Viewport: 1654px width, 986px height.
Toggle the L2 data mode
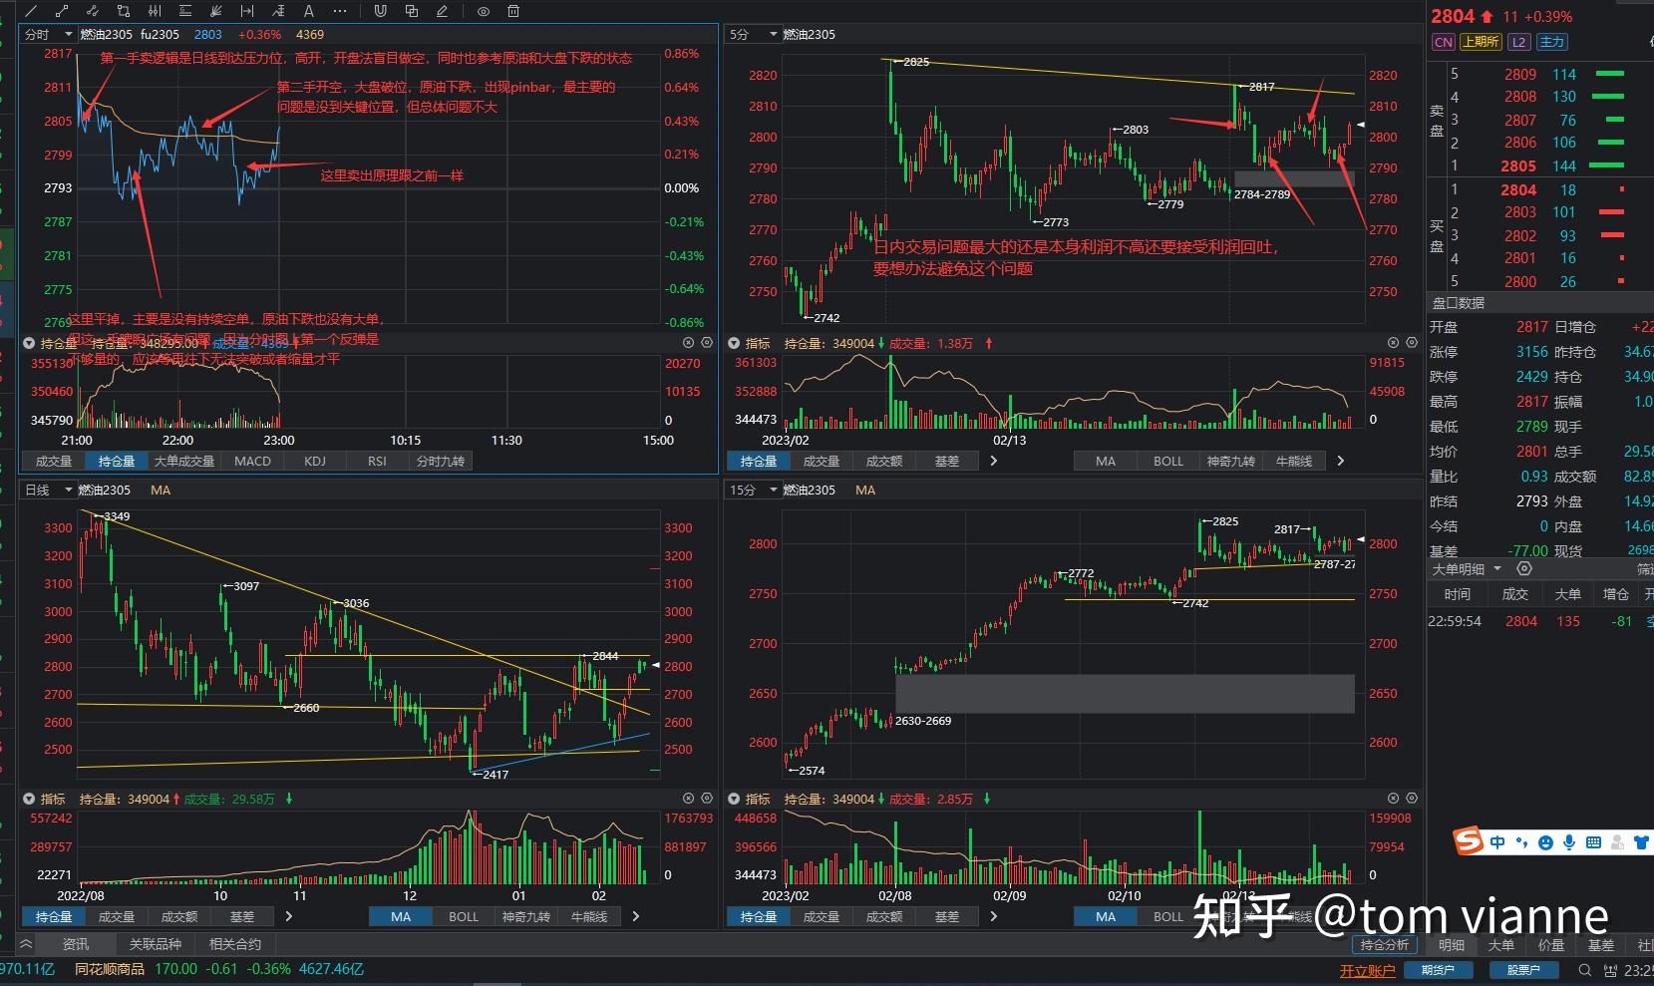pyautogui.click(x=1517, y=42)
